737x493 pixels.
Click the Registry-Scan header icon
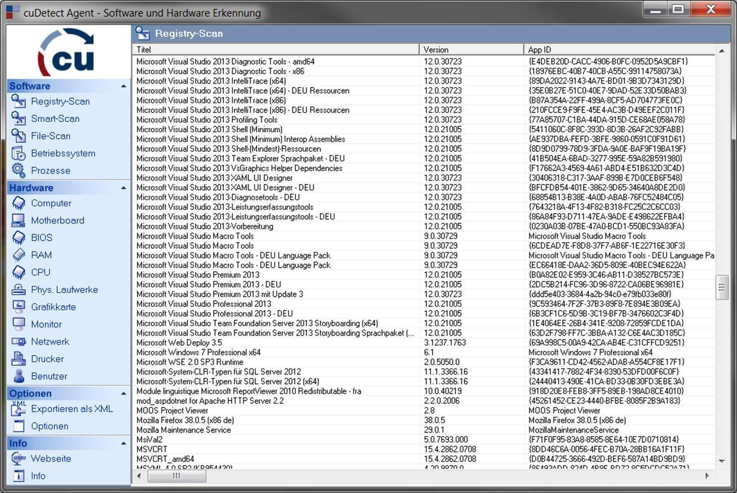click(143, 33)
